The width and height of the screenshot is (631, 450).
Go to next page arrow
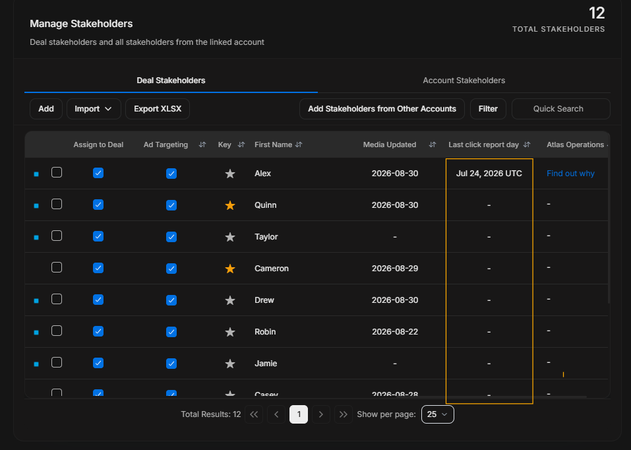click(x=321, y=414)
